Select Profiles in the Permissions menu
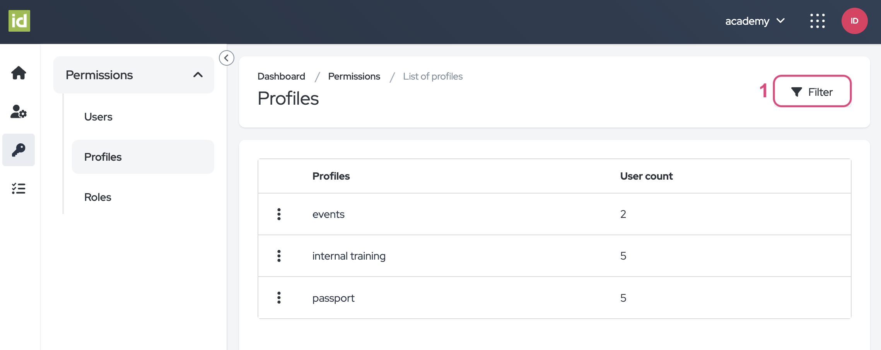Viewport: 881px width, 350px height. click(x=103, y=157)
